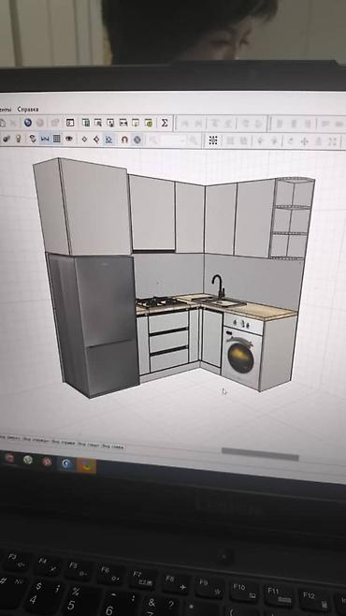Image resolution: width=346 pixels, height=616 pixels.
Task: Click the highlighted dimension line icon
Action: pyautogui.click(x=45, y=139)
